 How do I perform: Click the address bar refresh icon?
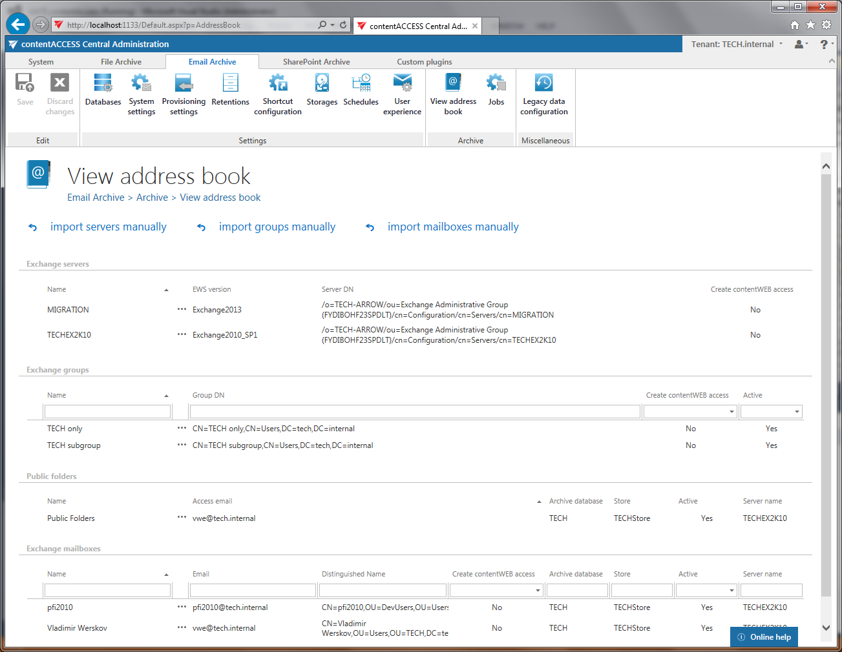pos(343,25)
